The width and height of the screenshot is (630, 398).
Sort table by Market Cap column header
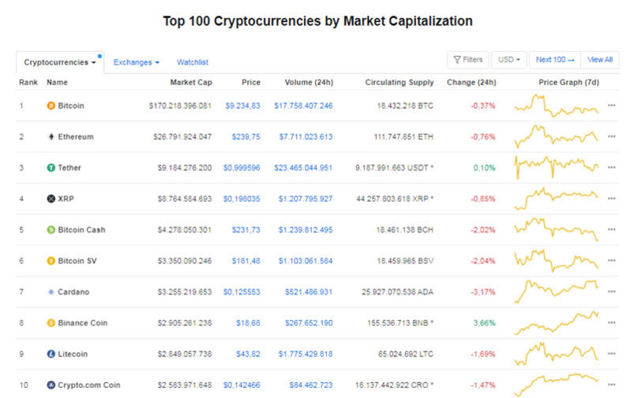click(x=190, y=82)
